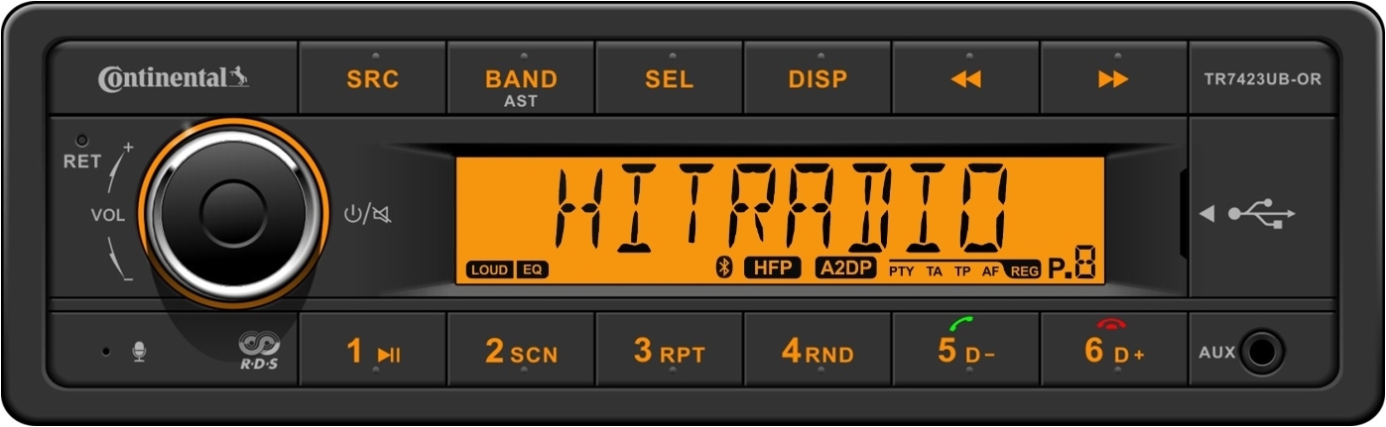
Task: Click the EQ indicator on display
Action: pyautogui.click(x=533, y=269)
